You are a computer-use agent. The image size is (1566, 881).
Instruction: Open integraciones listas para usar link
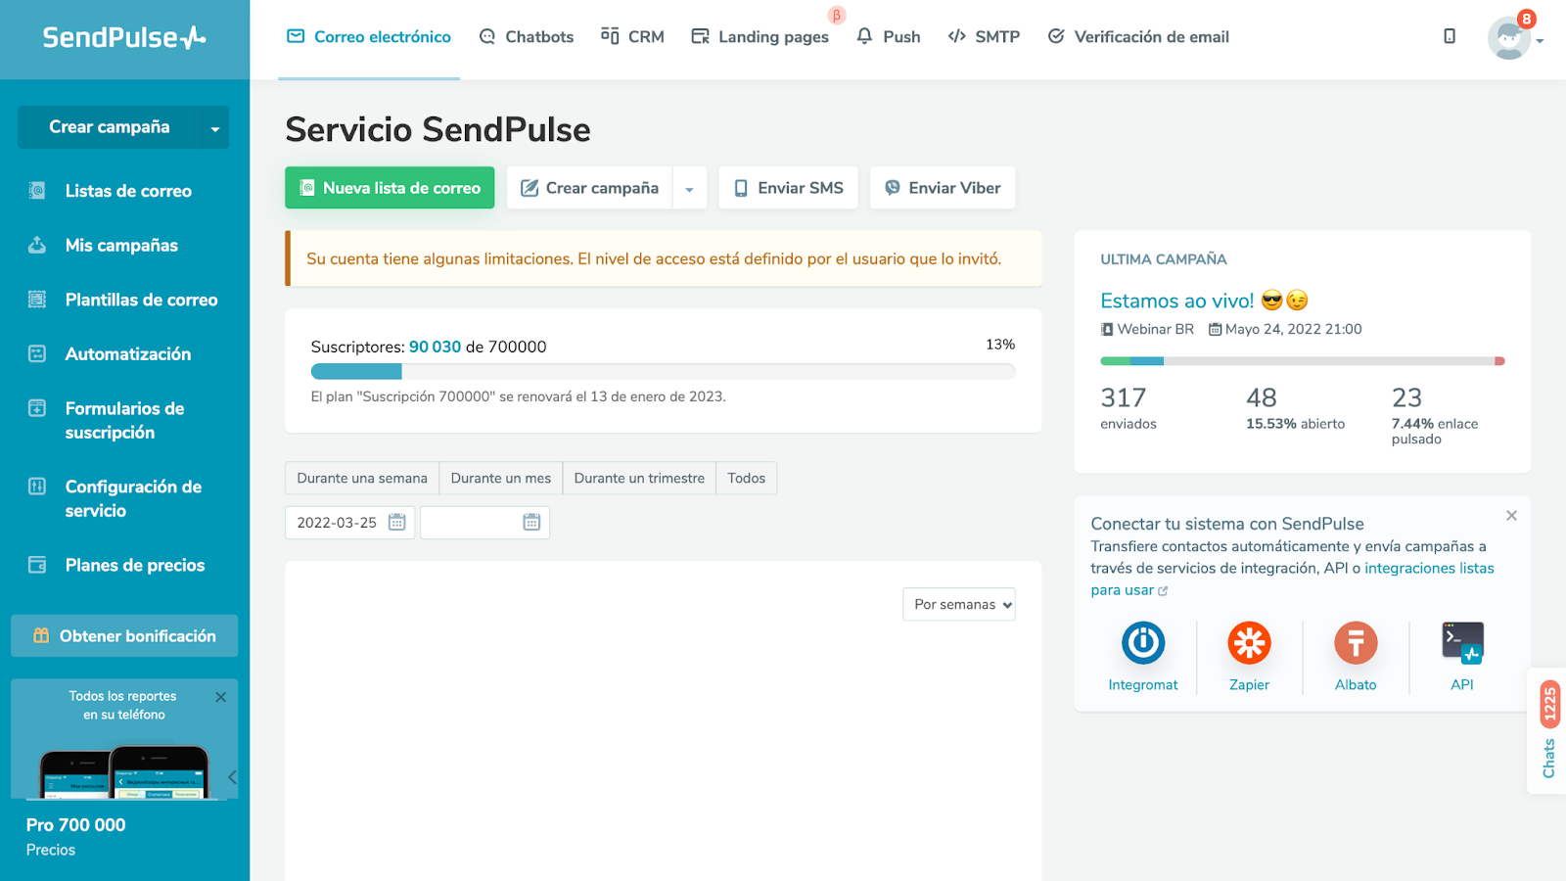coord(1293,580)
